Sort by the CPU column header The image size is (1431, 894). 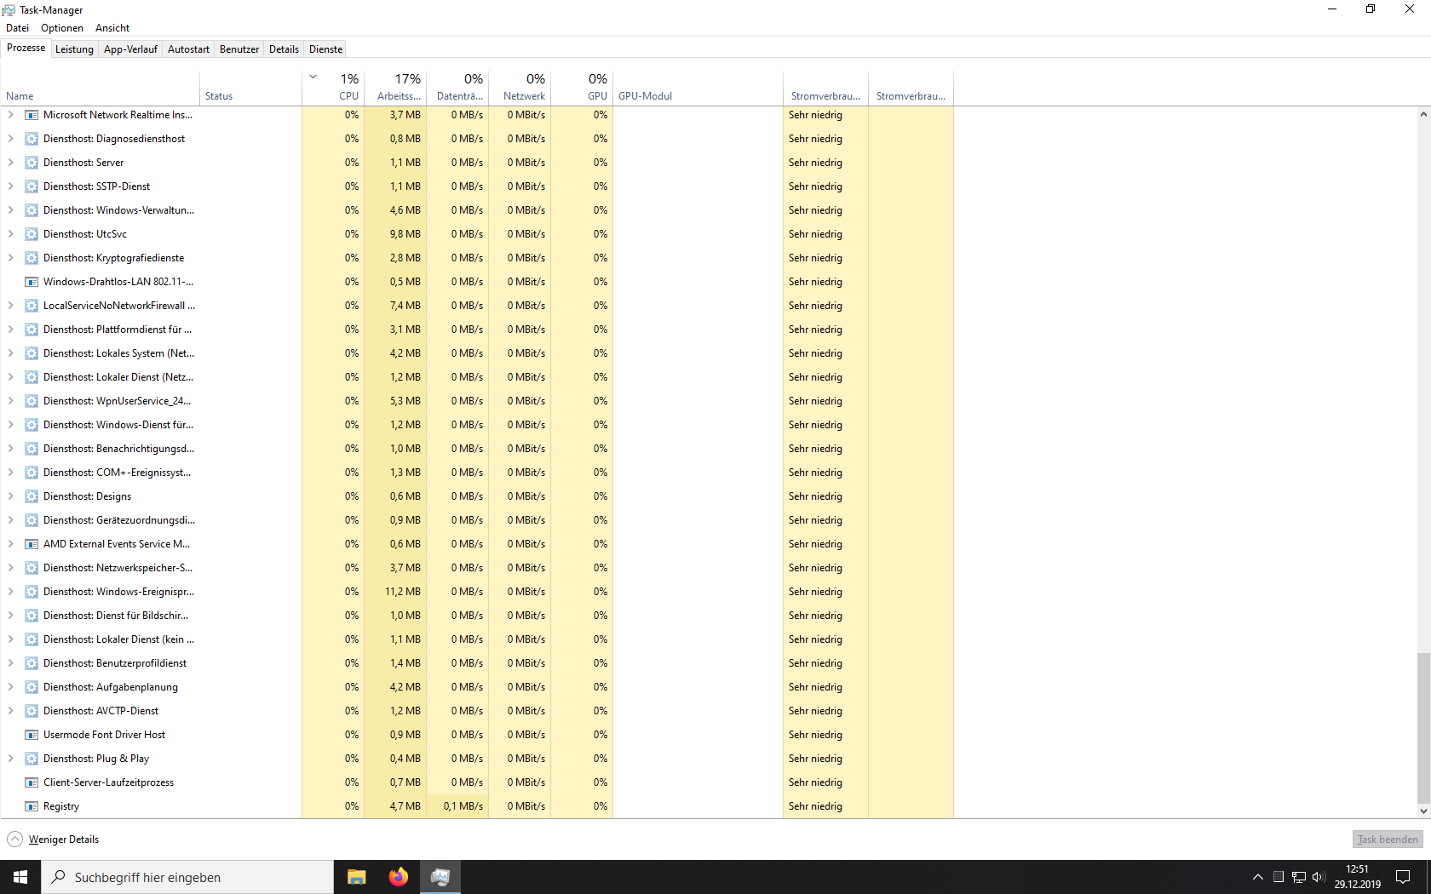(333, 88)
